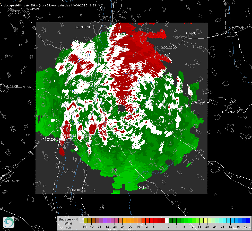The width and height of the screenshot is (252, 231).
Task: Click the MONOR town label
Action: click(x=181, y=130)
